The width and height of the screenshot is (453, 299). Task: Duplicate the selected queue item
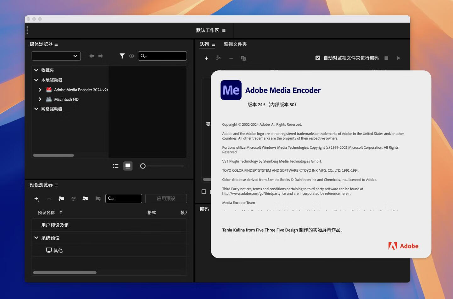243,58
